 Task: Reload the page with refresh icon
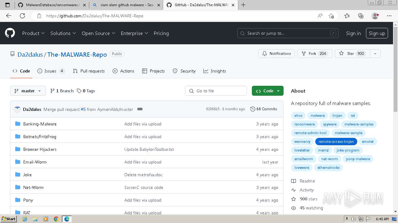(x=22, y=16)
